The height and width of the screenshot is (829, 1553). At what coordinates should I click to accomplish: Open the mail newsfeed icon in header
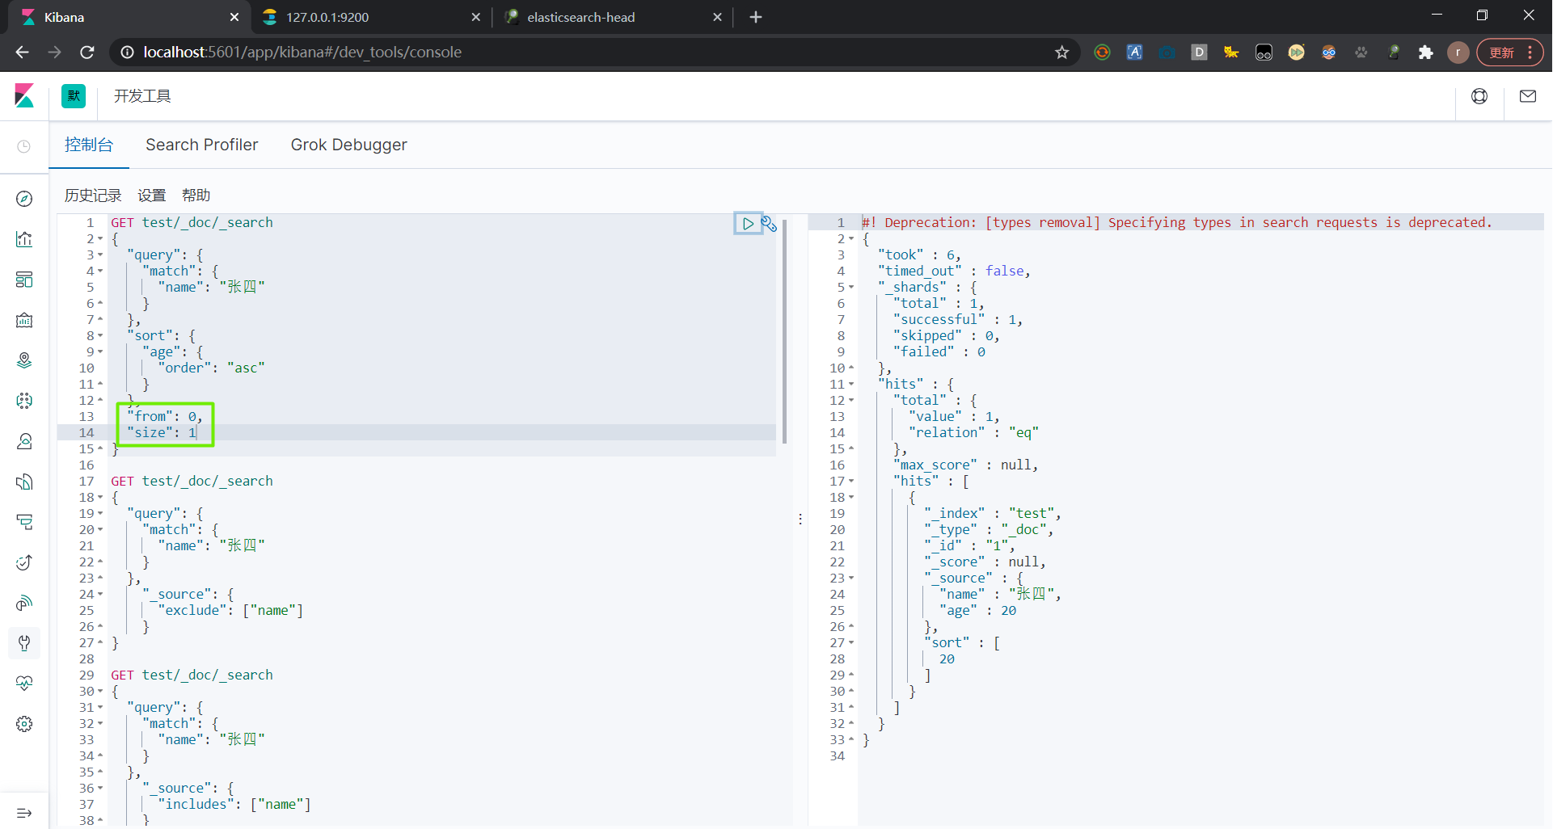(1528, 96)
